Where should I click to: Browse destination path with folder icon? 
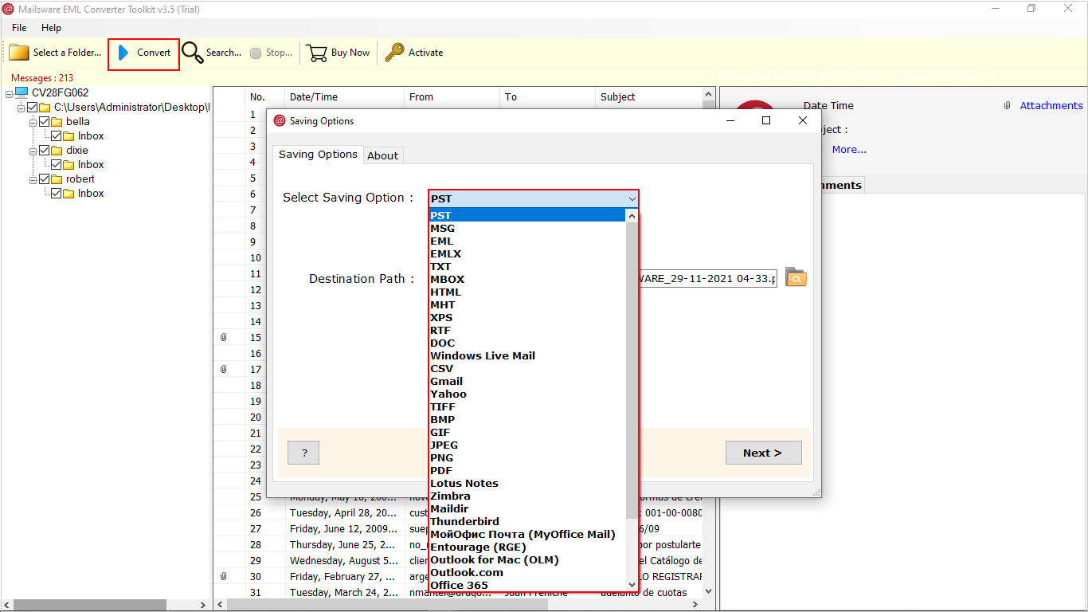pyautogui.click(x=796, y=277)
